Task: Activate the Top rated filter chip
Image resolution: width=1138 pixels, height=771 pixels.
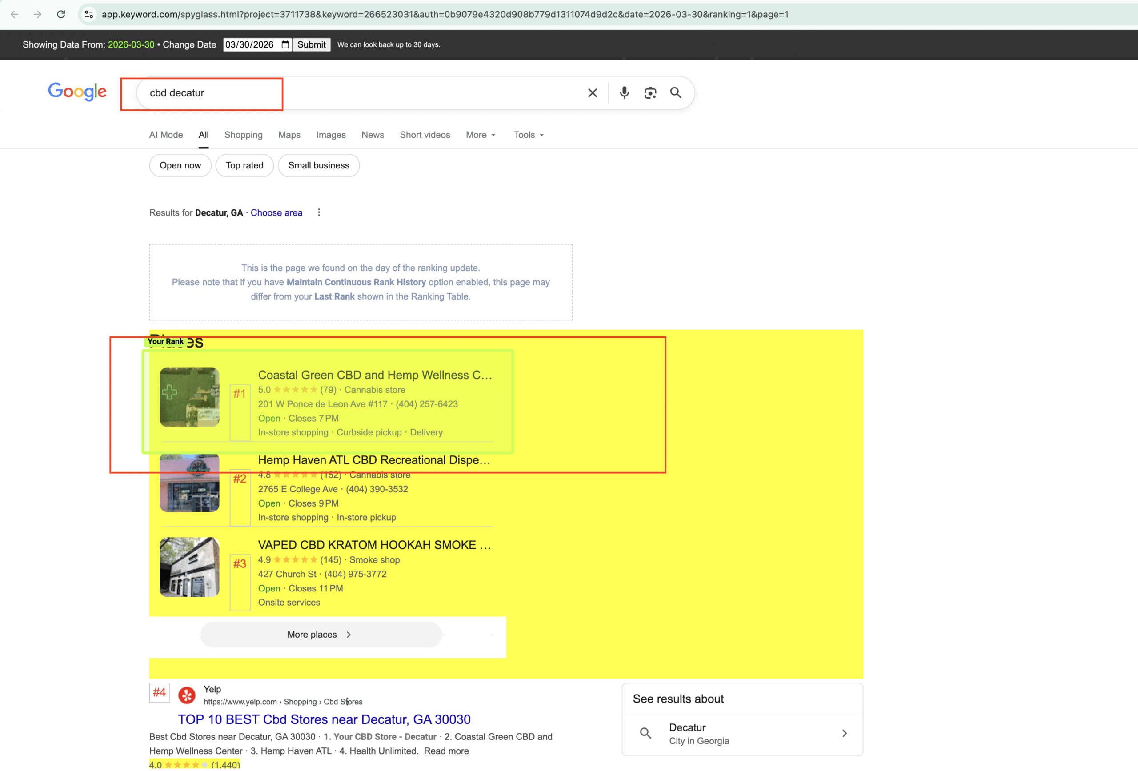Action: [244, 165]
